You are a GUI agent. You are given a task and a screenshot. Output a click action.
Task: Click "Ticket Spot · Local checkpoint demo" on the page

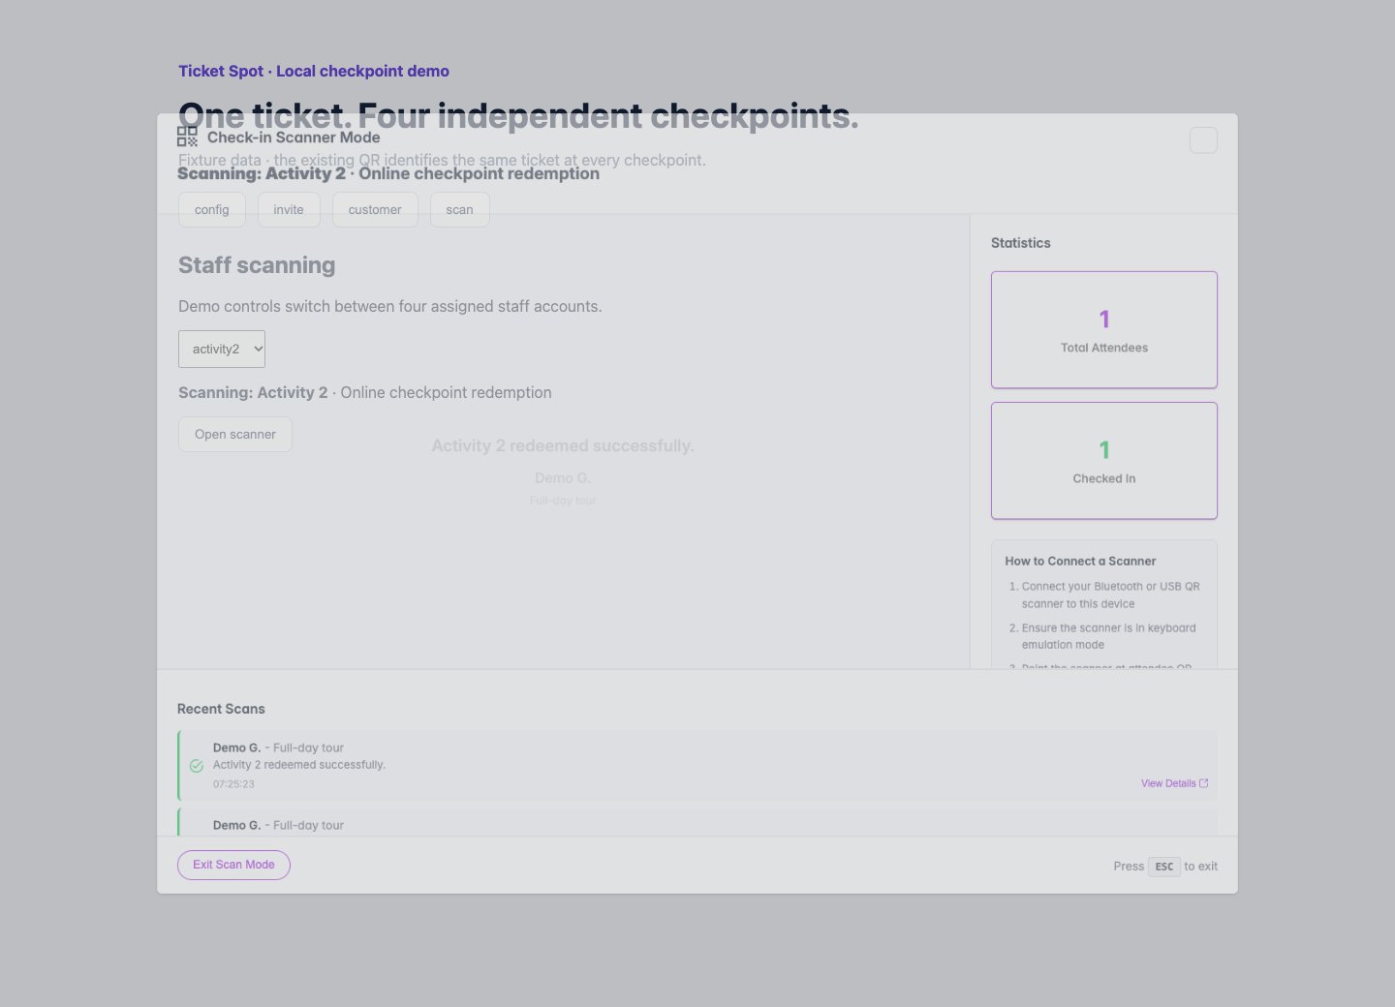coord(314,71)
